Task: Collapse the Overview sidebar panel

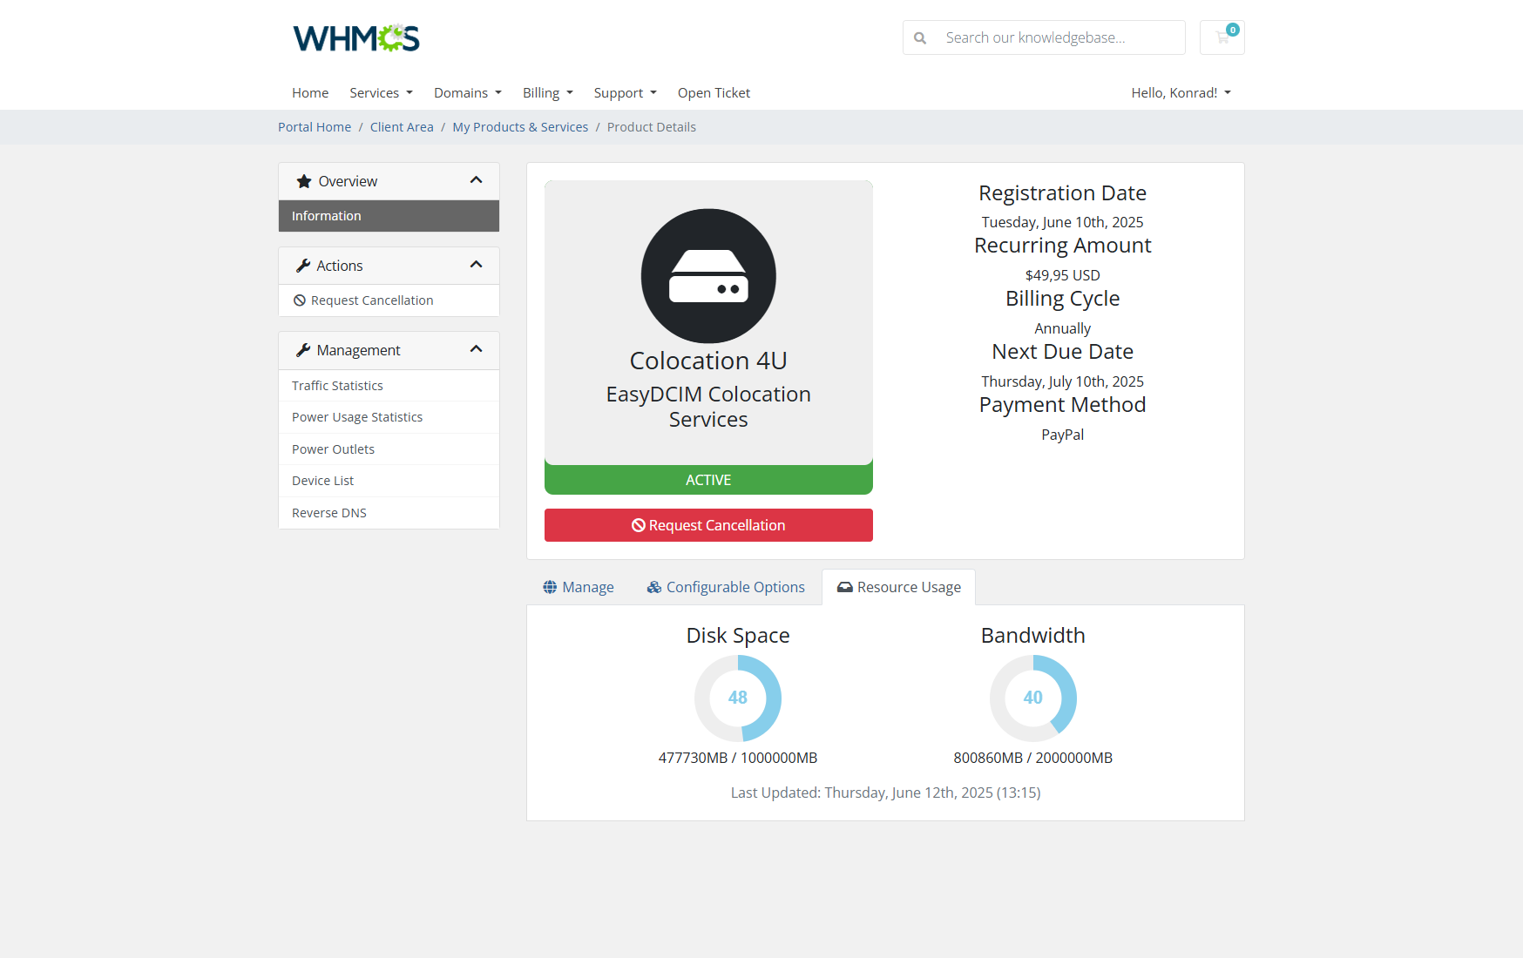Action: [476, 180]
